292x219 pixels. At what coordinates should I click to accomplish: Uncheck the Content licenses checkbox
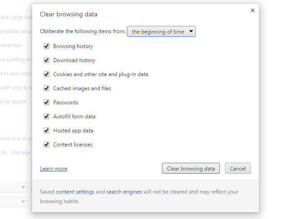point(46,145)
